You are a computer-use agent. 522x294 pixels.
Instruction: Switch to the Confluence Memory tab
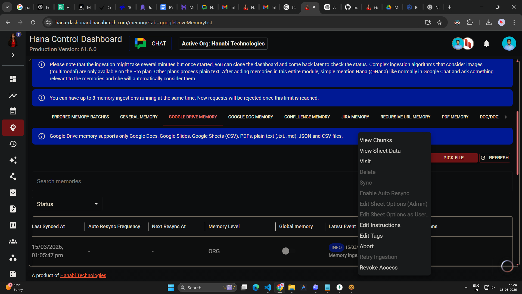pos(307,117)
